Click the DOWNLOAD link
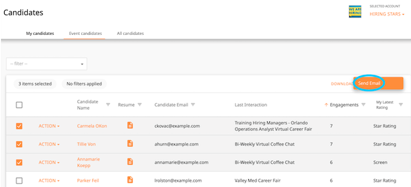This screenshot has height=187, width=411. click(x=342, y=84)
